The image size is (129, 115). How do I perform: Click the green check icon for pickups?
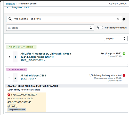(124, 54)
